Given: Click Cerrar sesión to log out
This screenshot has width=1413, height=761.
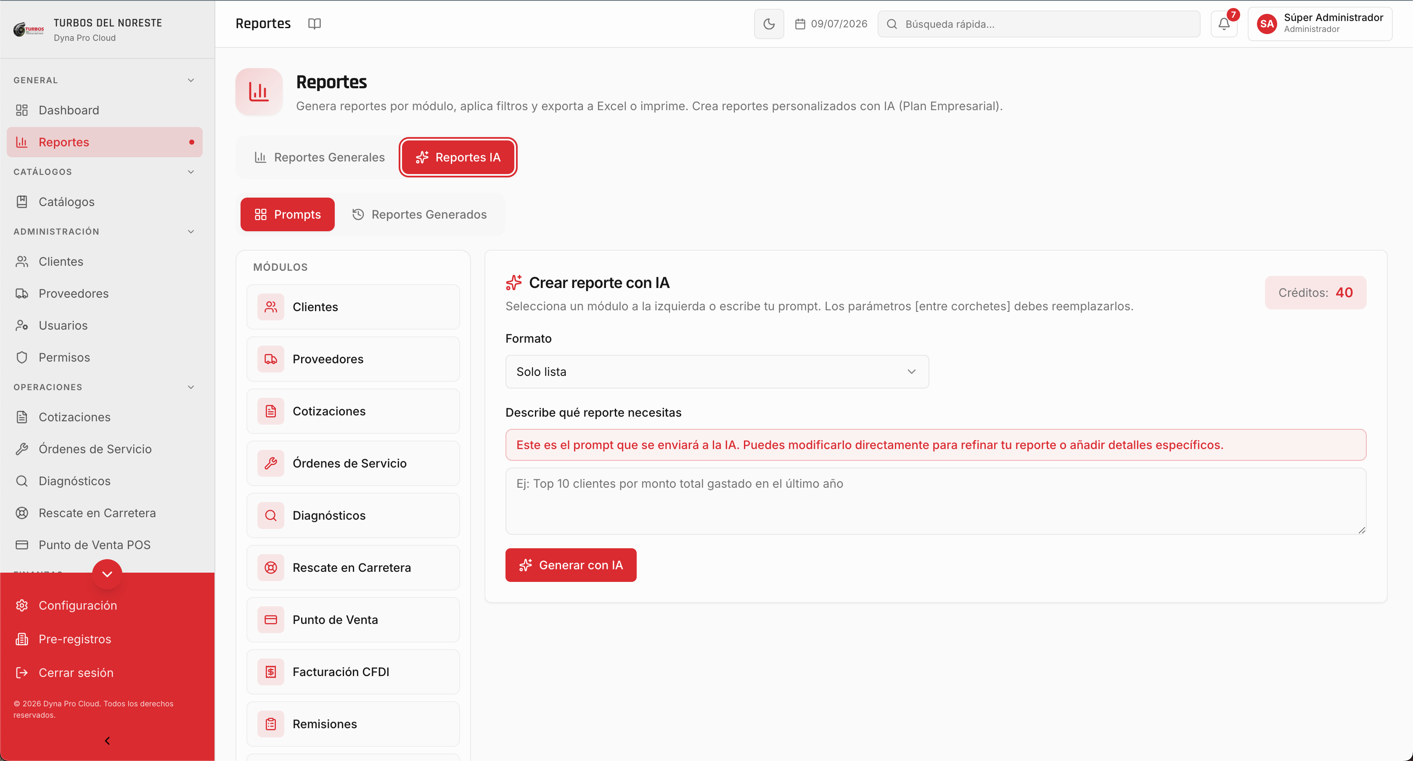Looking at the screenshot, I should [x=104, y=673].
